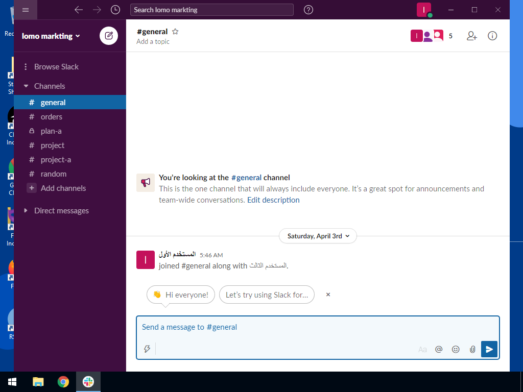The height and width of the screenshot is (392, 523).
Task: Open Windows Start menu
Action: point(12,382)
